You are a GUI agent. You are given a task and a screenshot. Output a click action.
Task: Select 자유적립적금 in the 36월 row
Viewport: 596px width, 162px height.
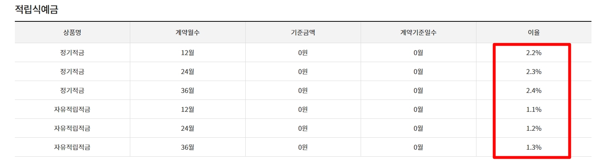[72, 147]
